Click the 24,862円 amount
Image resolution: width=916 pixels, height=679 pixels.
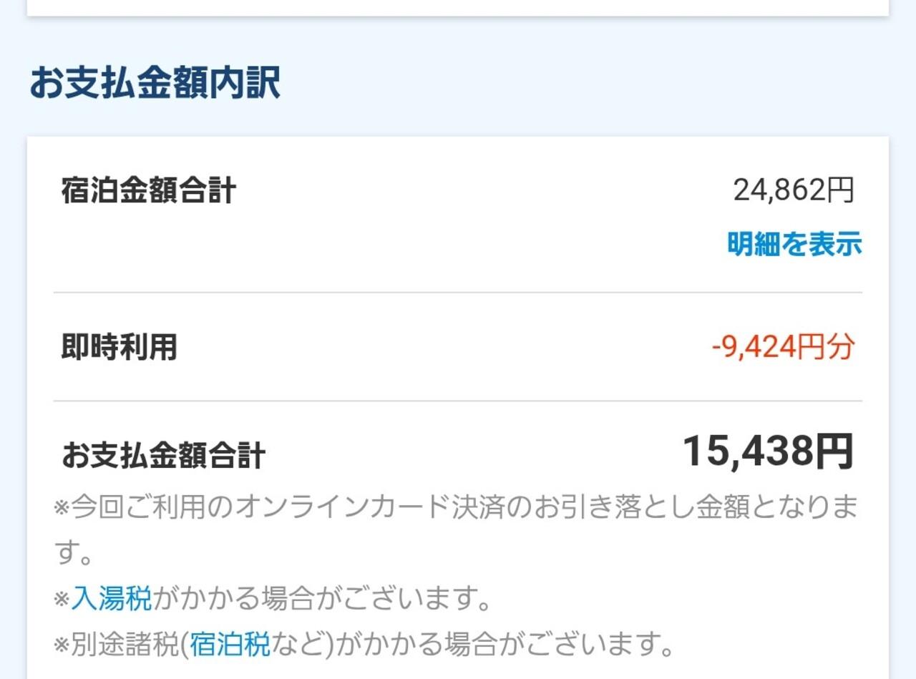(x=793, y=190)
